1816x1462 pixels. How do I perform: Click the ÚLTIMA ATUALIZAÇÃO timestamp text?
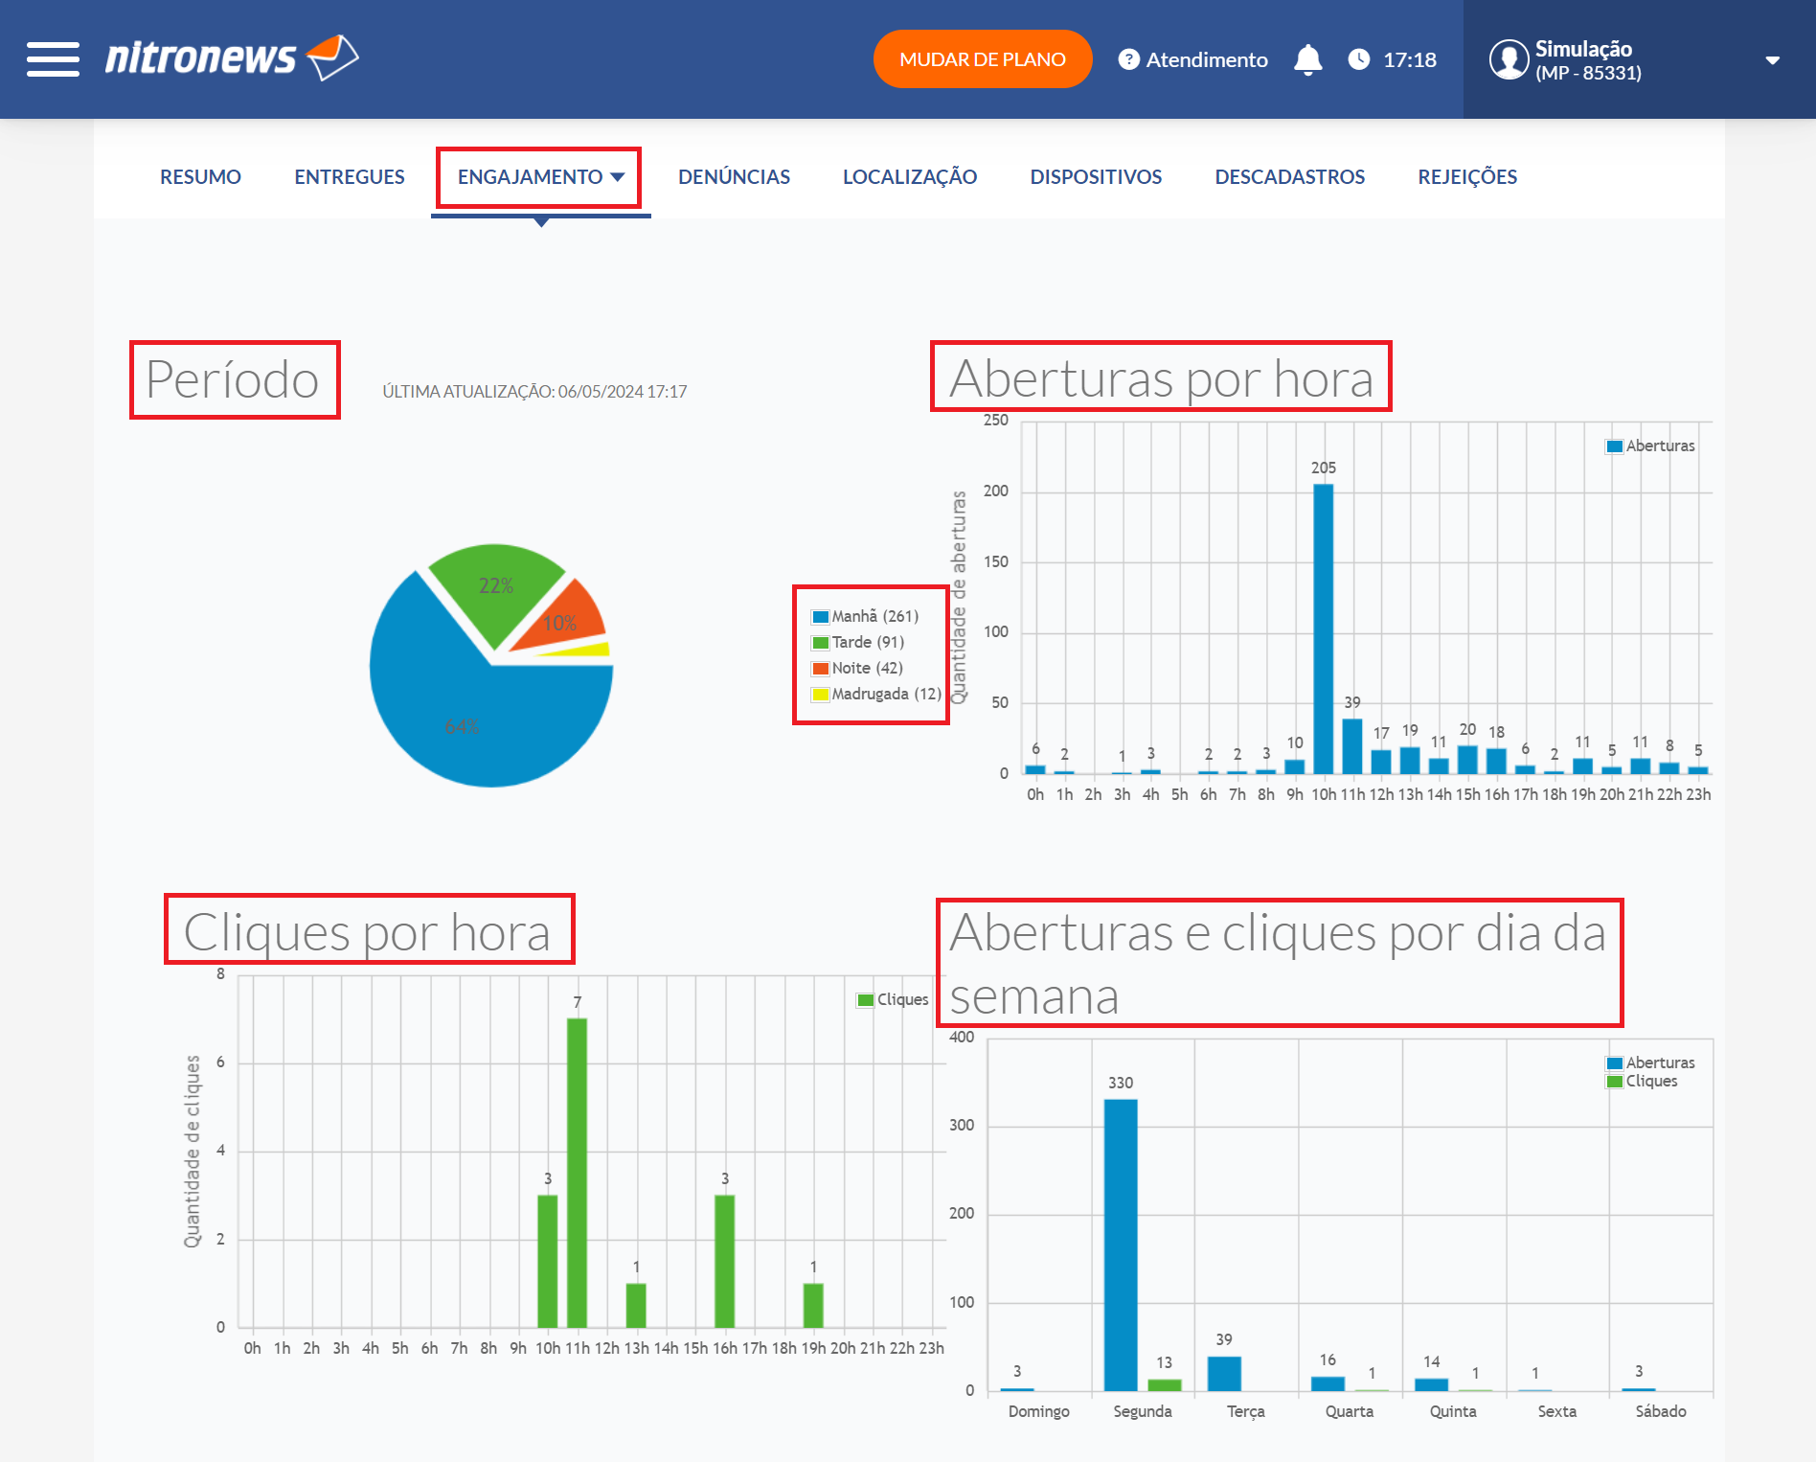pyautogui.click(x=534, y=391)
